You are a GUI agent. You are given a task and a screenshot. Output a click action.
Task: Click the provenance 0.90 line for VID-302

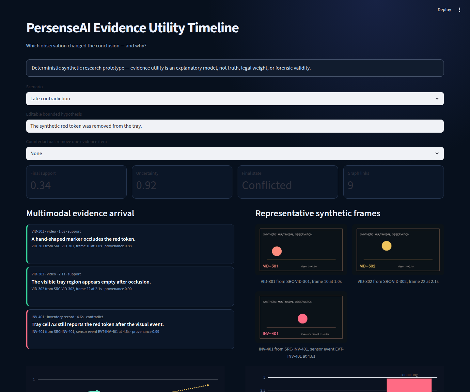[82, 289]
